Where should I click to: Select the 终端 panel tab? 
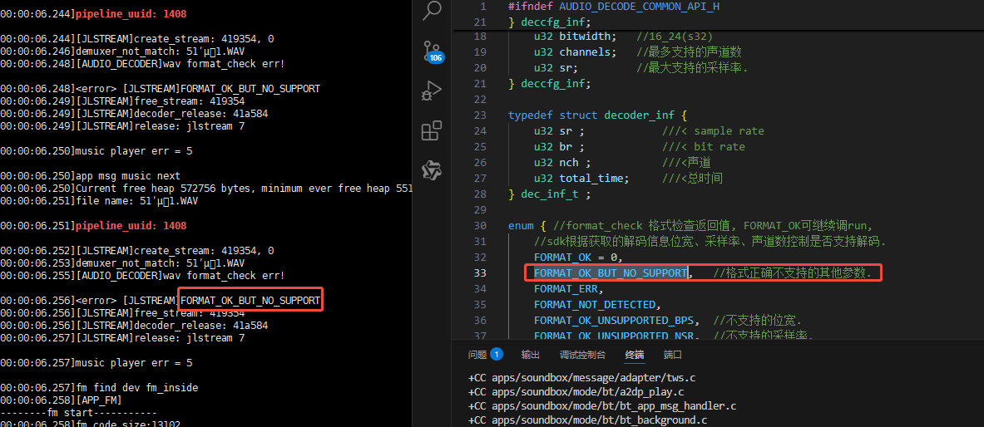coord(635,354)
